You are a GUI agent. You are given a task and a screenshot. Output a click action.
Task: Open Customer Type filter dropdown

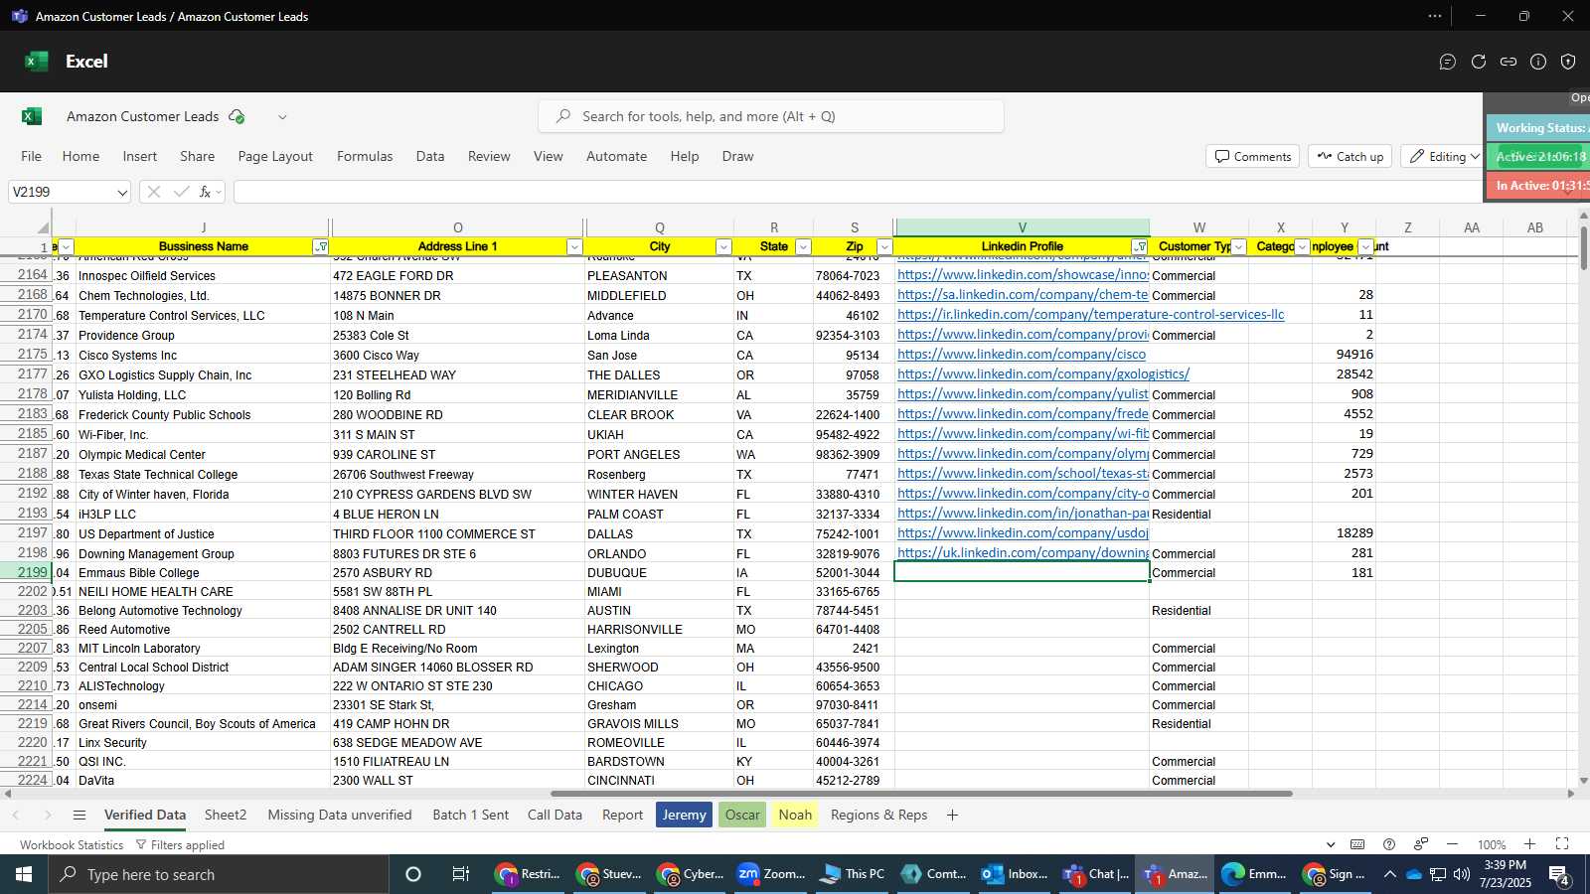(1238, 247)
